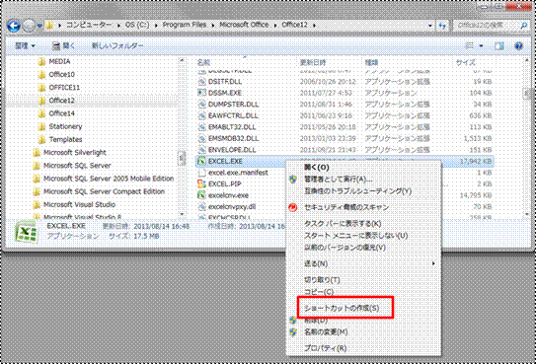Viewport: 536px width, 364px height.
Task: Select OS (C:) in the breadcrumb path
Action: [137, 25]
